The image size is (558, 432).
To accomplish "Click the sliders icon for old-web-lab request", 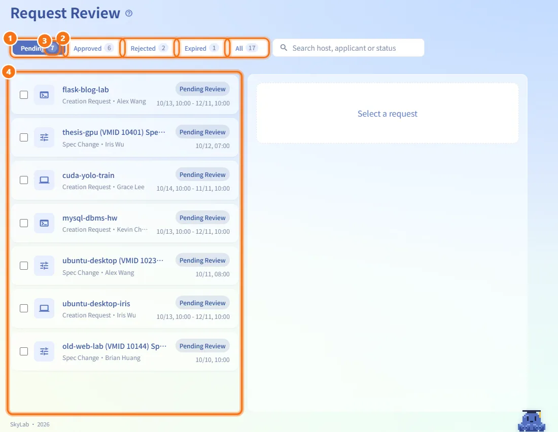I will 44,351.
